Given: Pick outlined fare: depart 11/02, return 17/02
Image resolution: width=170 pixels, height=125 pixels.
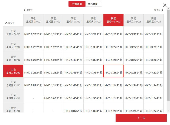Looking at the screenshot, I should (x=113, y=71).
